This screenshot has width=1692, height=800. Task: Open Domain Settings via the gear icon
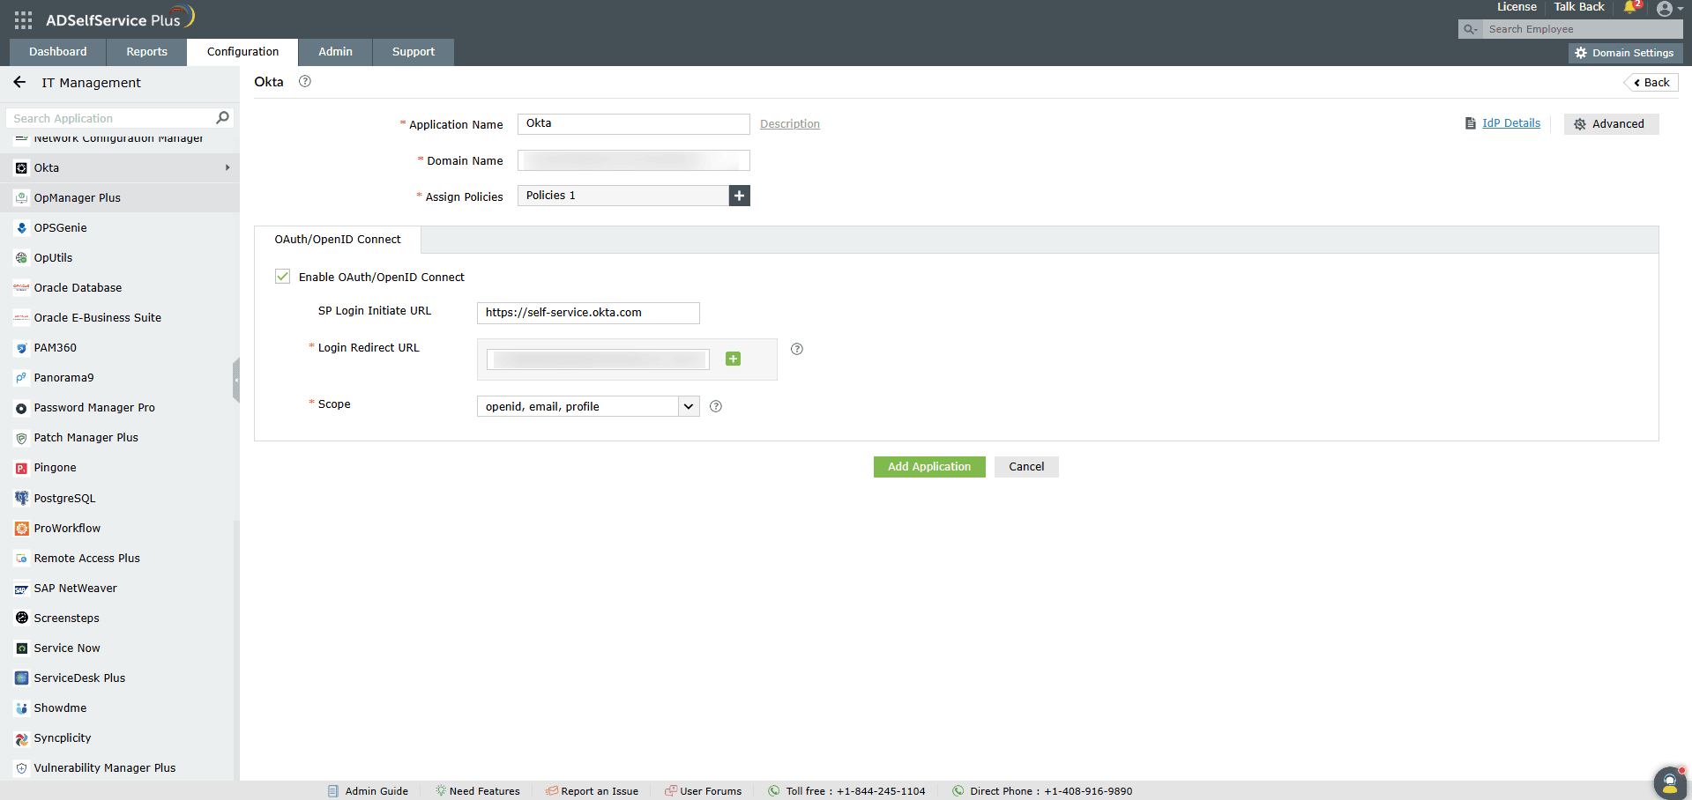1582,52
